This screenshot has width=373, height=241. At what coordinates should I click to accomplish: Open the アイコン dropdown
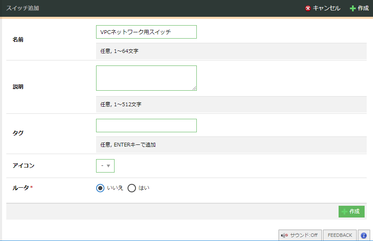[x=105, y=166]
